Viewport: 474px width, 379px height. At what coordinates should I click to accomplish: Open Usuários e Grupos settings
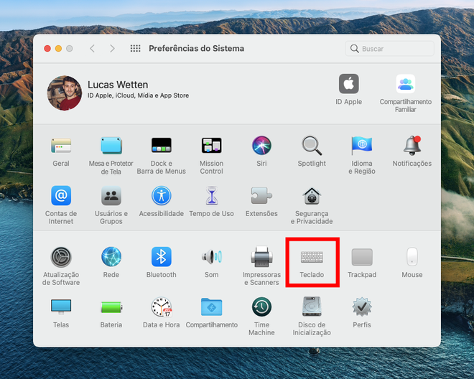pyautogui.click(x=111, y=196)
